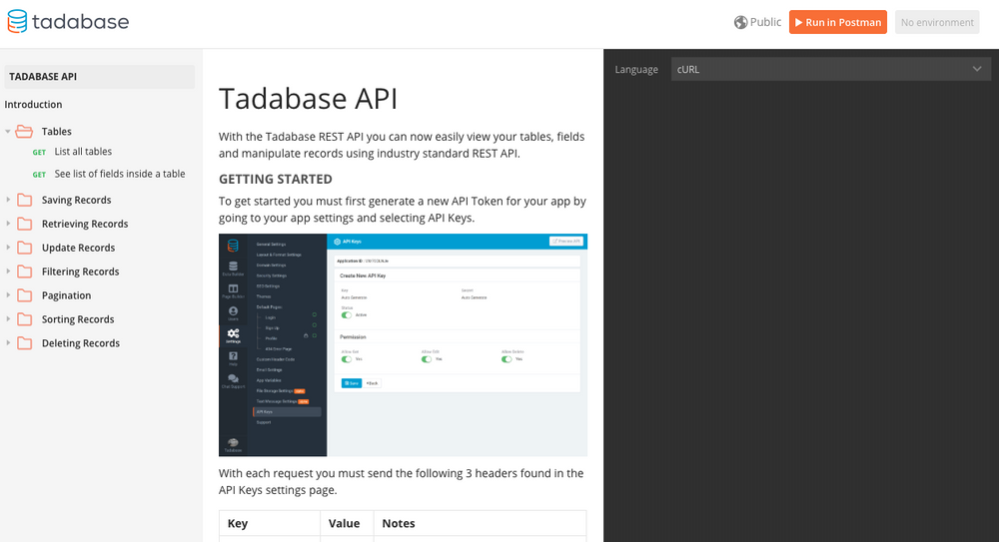Select the Filtering Records label
This screenshot has height=542, width=999.
coord(80,271)
